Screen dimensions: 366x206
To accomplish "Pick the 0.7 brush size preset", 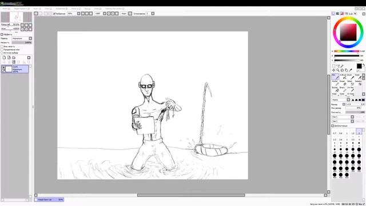I will point(335,132).
